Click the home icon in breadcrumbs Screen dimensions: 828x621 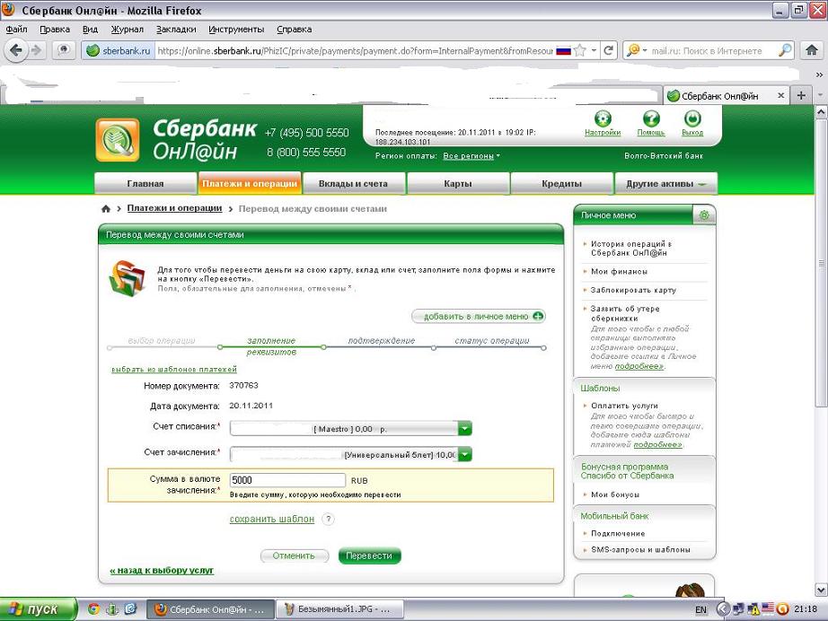[106, 209]
